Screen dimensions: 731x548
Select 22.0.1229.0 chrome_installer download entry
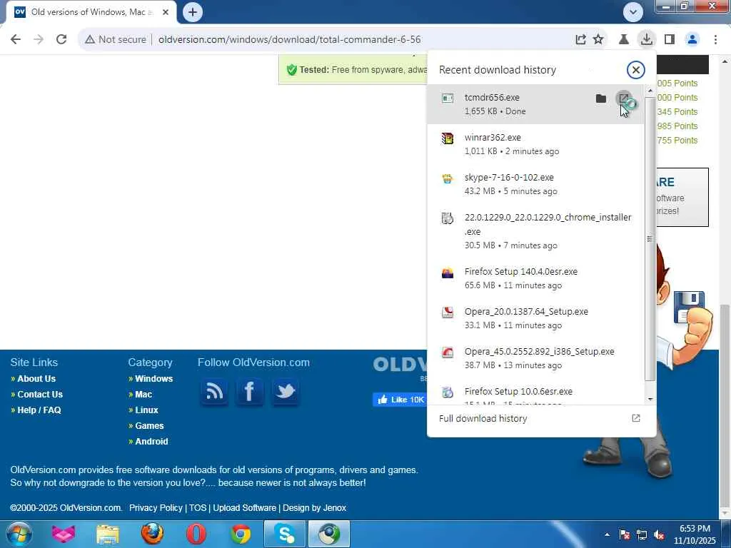pyautogui.click(x=535, y=231)
